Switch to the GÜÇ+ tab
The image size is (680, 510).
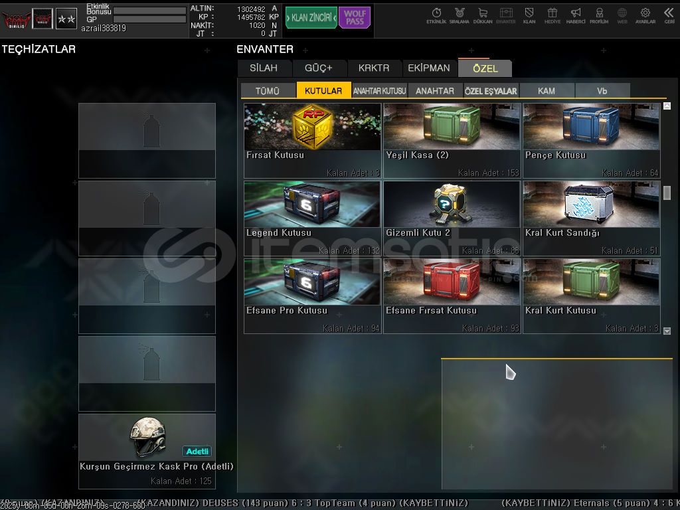coord(319,68)
